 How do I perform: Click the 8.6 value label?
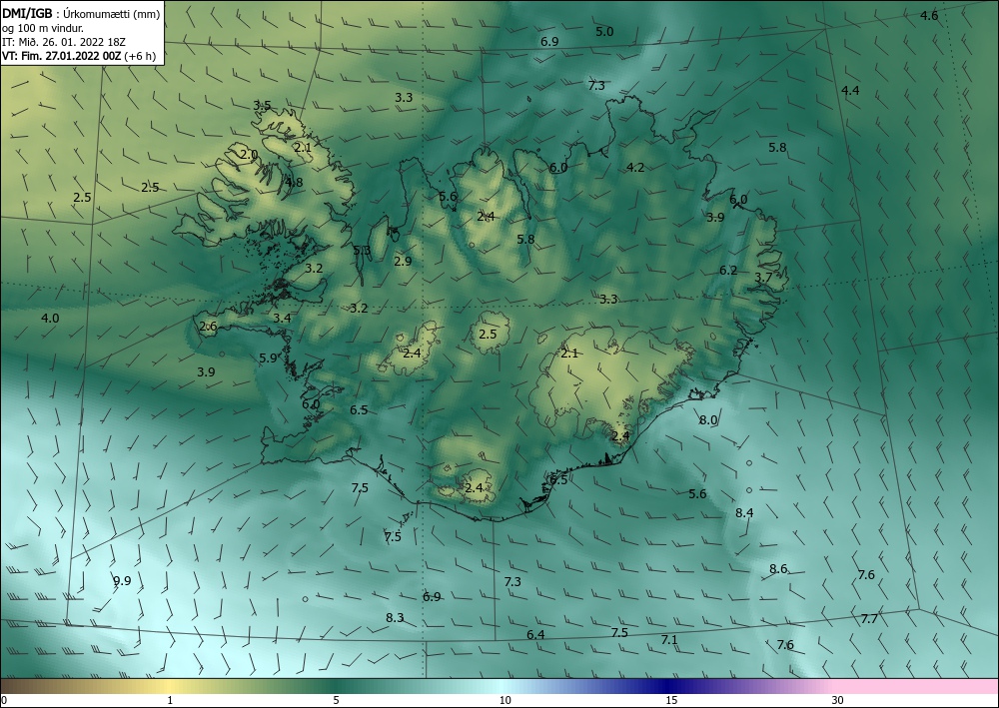coord(778,569)
